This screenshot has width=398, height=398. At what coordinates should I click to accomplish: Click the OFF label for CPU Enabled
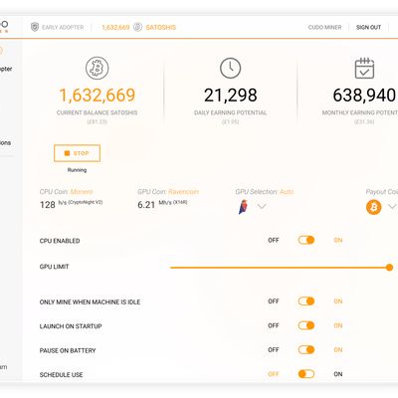(274, 240)
